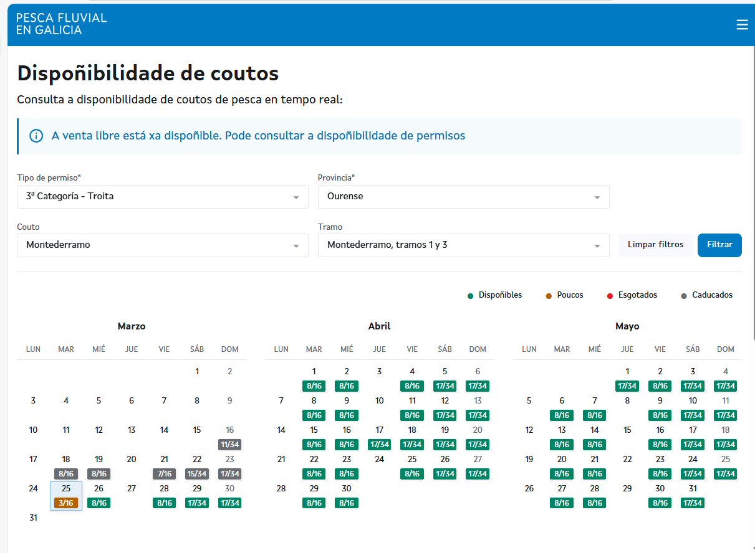Select the 17/34 badge on May 1
Viewport: 755px width, 553px height.
pyautogui.click(x=627, y=386)
